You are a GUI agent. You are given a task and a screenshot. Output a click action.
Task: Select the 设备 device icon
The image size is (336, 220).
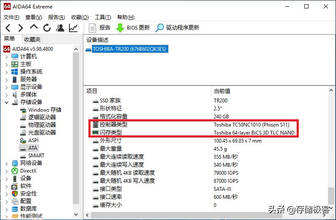click(14, 178)
